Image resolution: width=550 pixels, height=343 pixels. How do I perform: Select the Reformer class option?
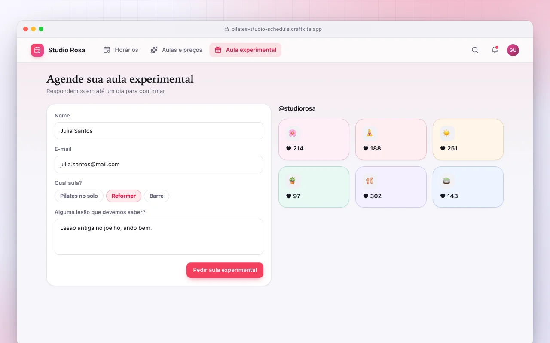124,196
